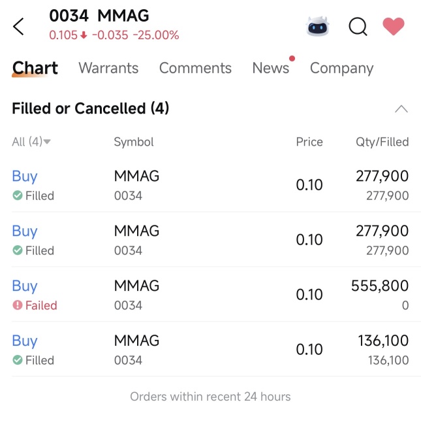Go to the Comments tab

click(x=195, y=68)
